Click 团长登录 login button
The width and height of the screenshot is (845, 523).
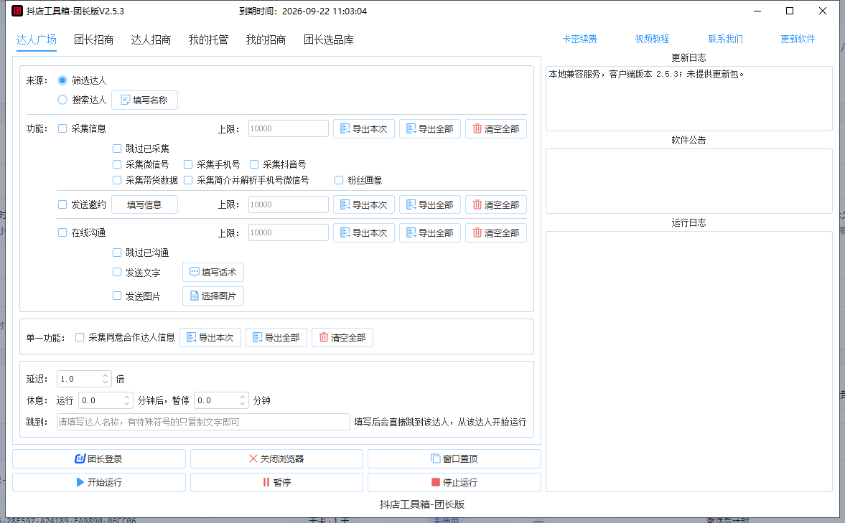point(99,459)
